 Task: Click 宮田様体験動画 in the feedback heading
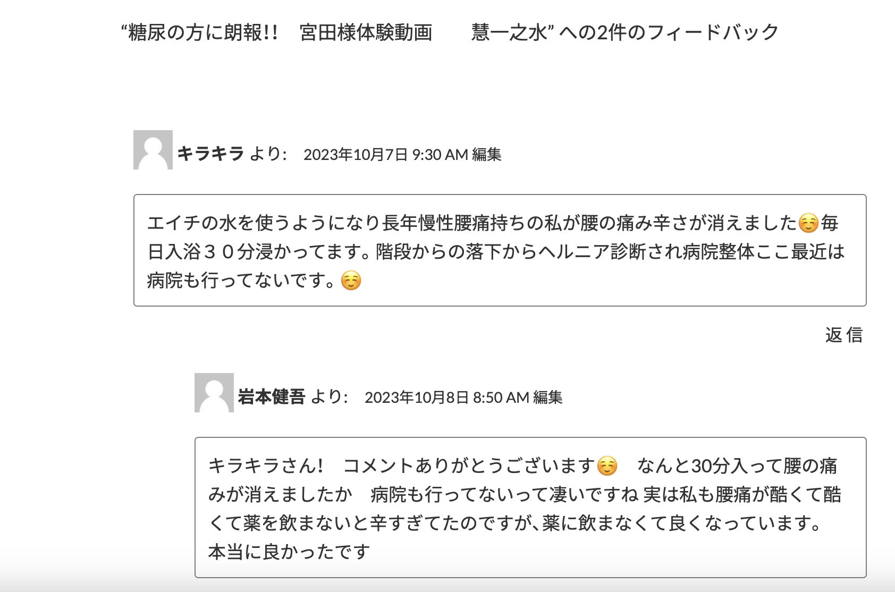(x=366, y=33)
